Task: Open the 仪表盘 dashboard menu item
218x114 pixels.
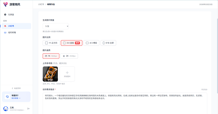Action: coord(16,15)
